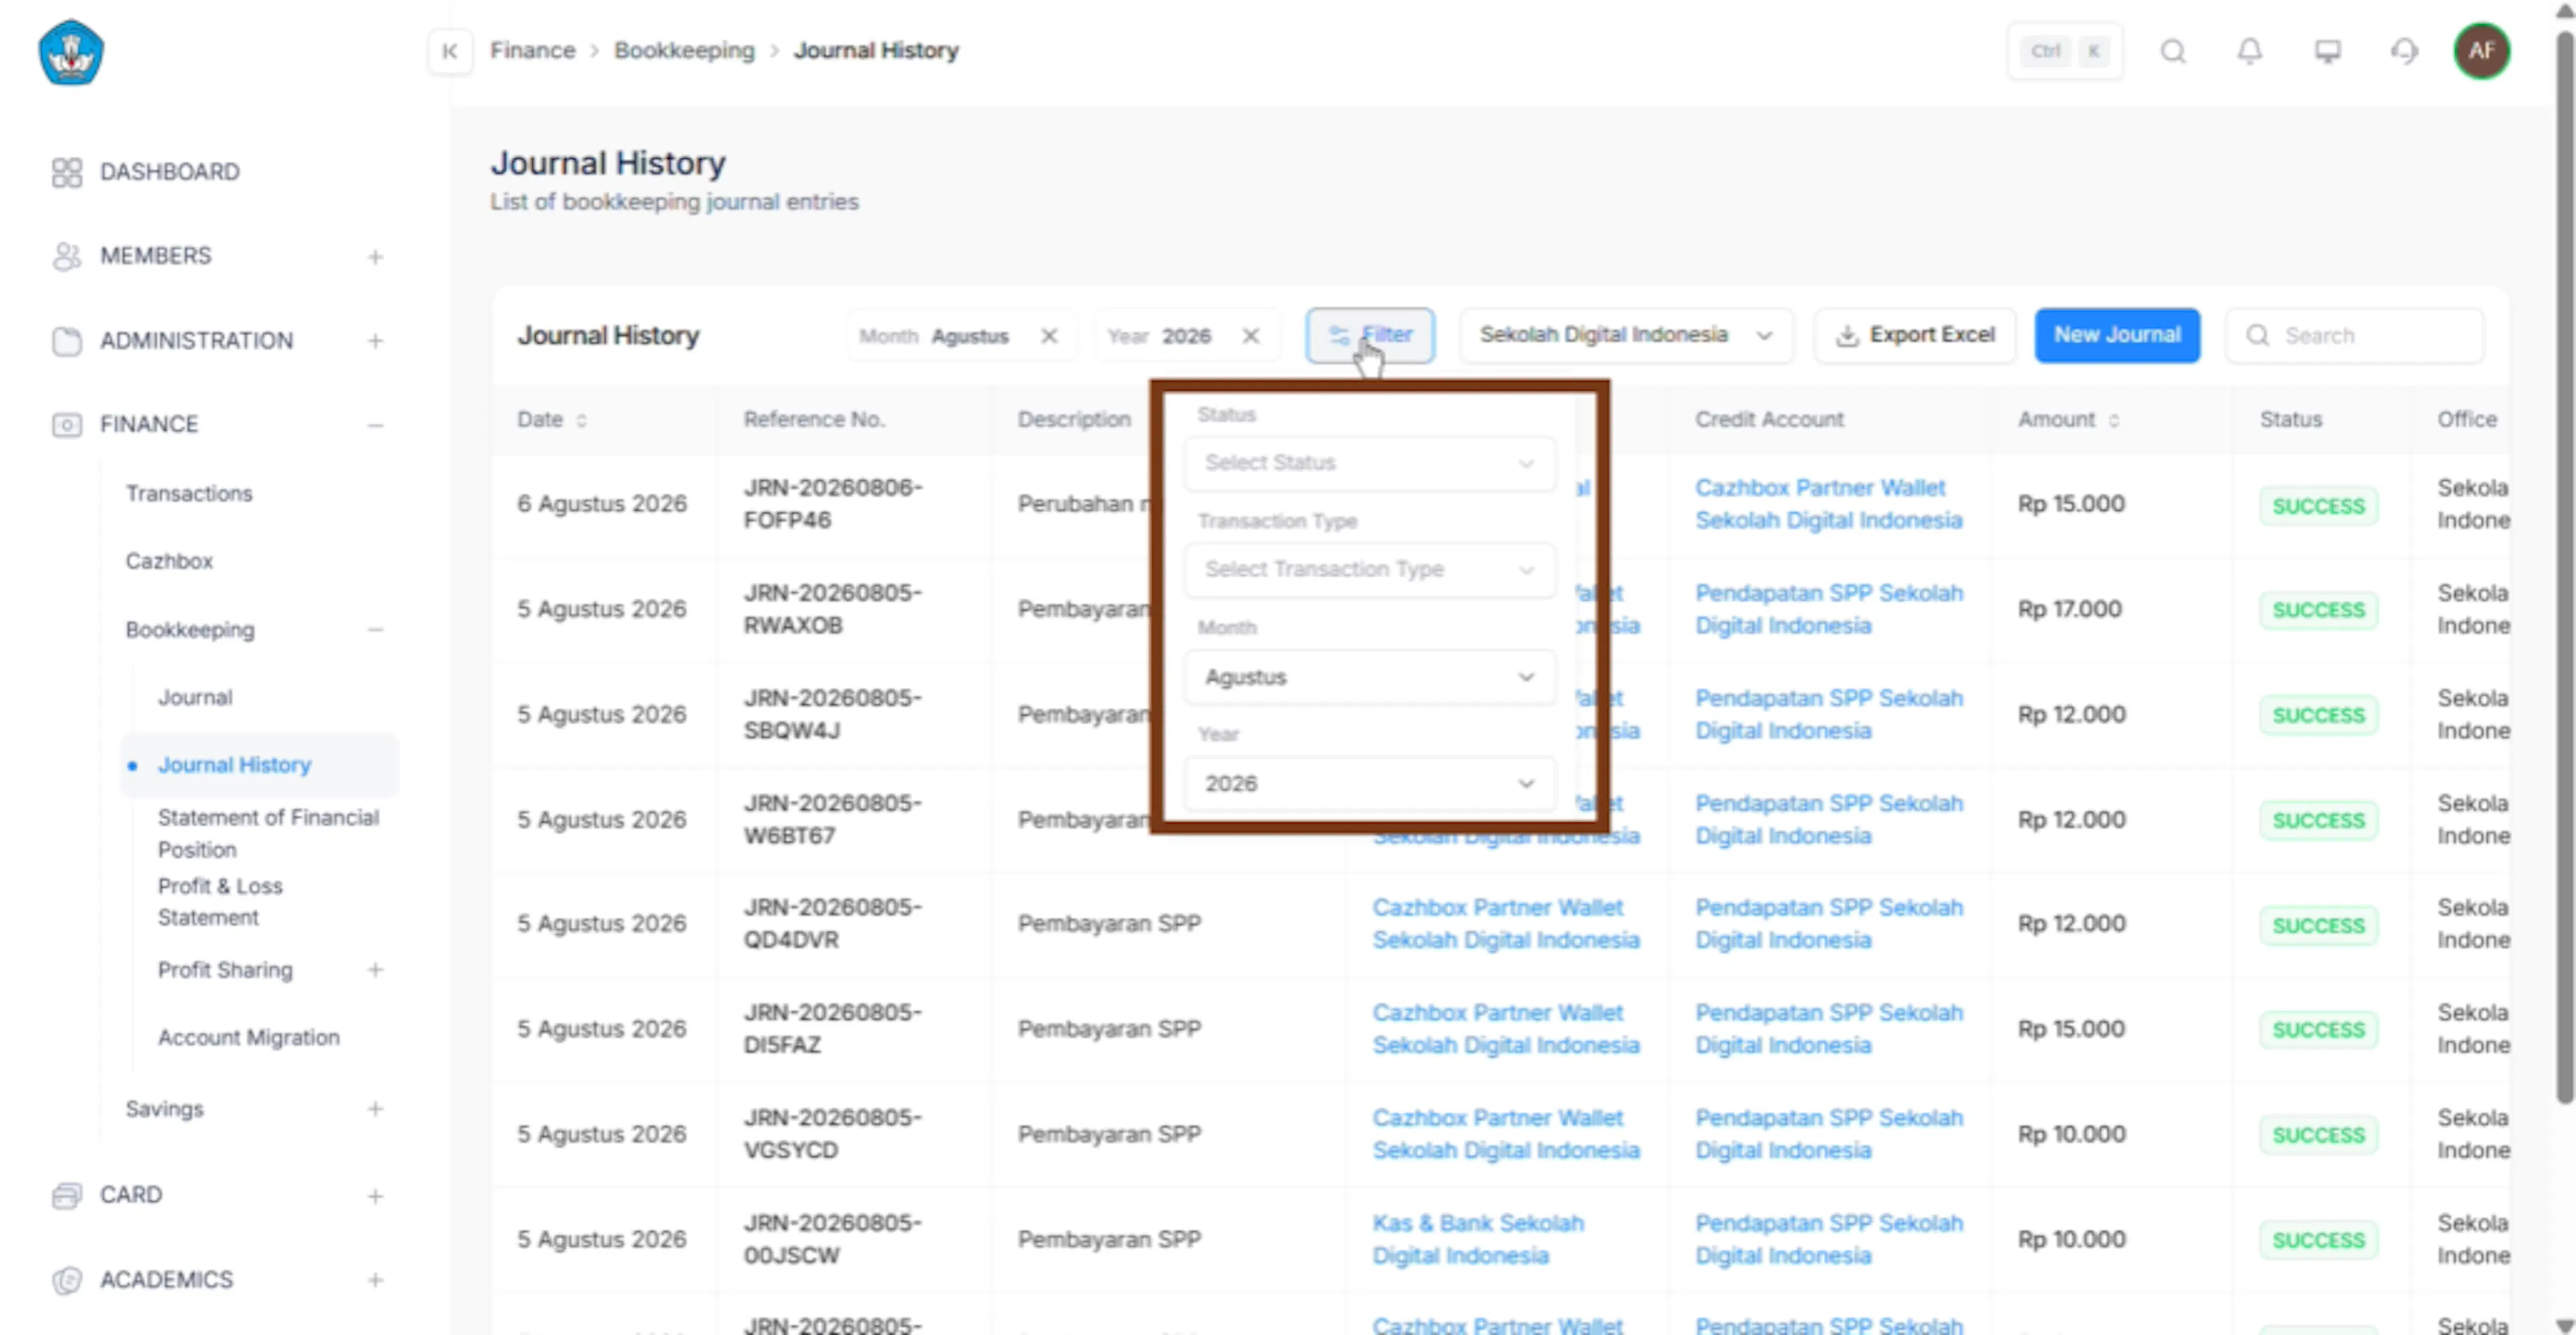This screenshot has width=2576, height=1335.
Task: Sort by Date column arrows
Action: [x=581, y=420]
